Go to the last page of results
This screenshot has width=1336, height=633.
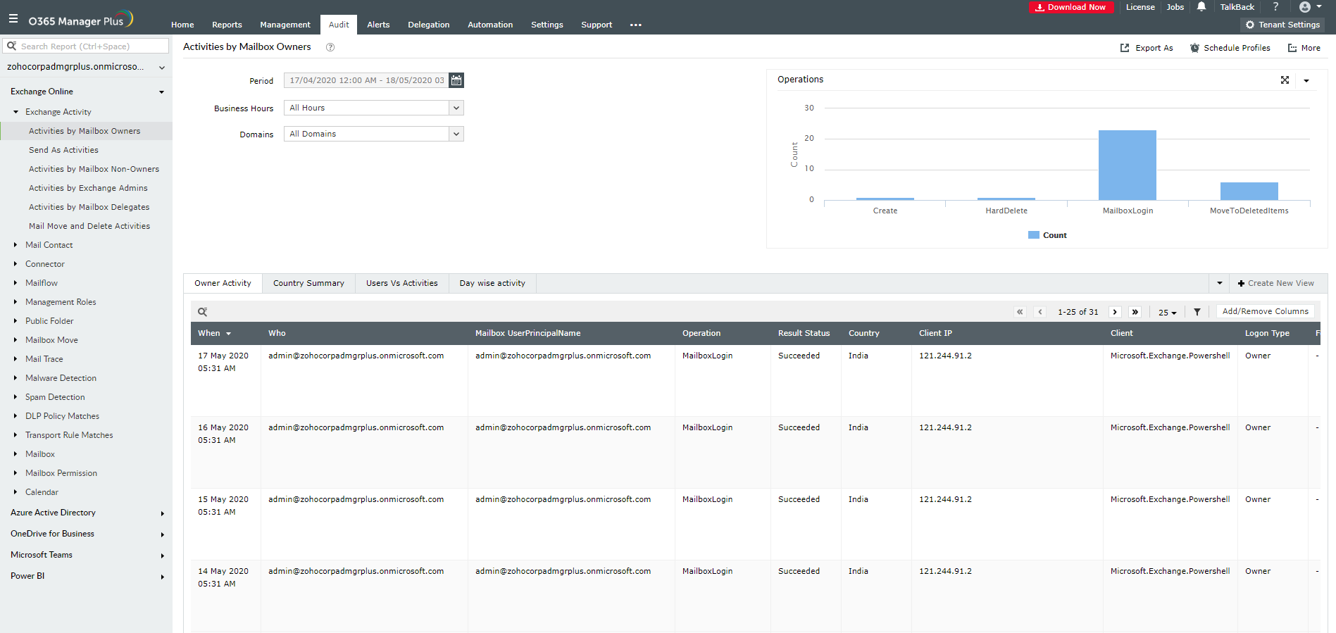[1135, 312]
